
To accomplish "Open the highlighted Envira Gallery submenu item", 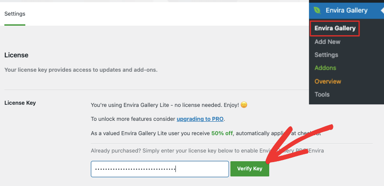I will tap(335, 28).
